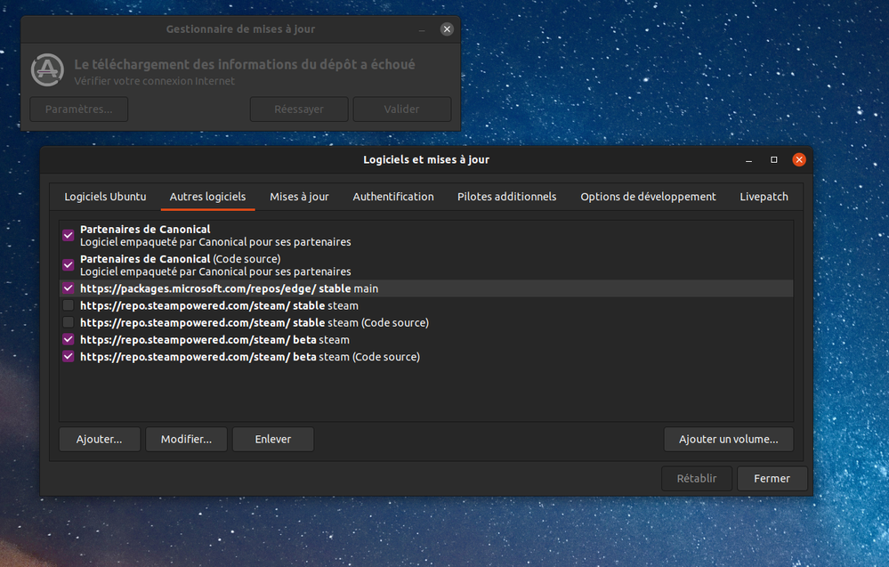Open the Livepatch tab
Screen dimensions: 889x567
coord(764,197)
